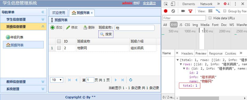Click the 班级介绍 column header
The height and width of the screenshot is (100, 247).
pos(143,41)
